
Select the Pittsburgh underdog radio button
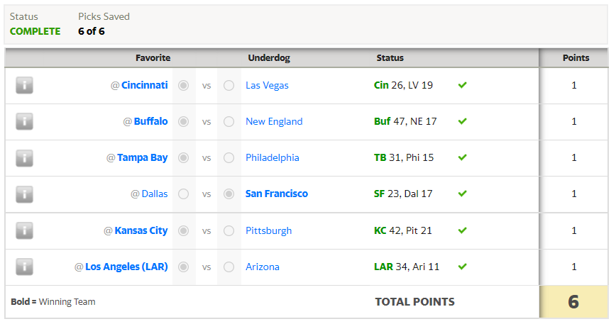click(x=229, y=230)
